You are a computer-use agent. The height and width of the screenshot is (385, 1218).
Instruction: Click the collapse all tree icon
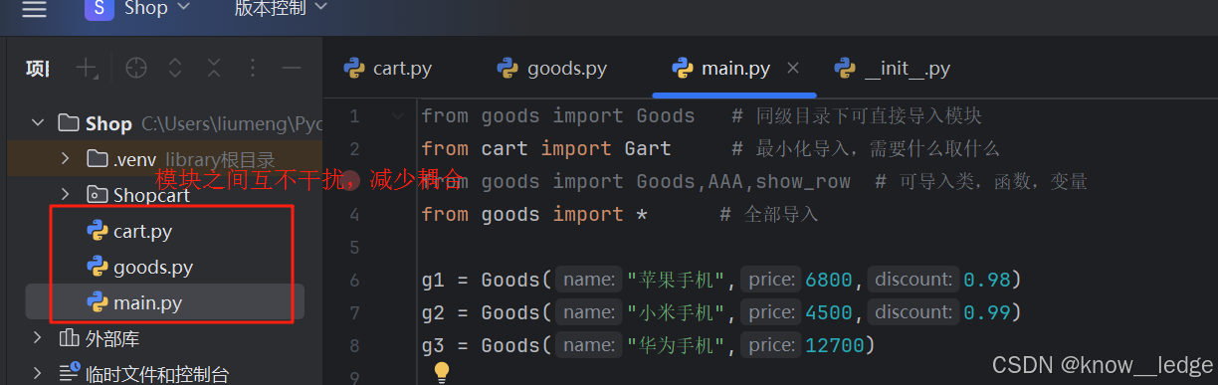(x=214, y=68)
